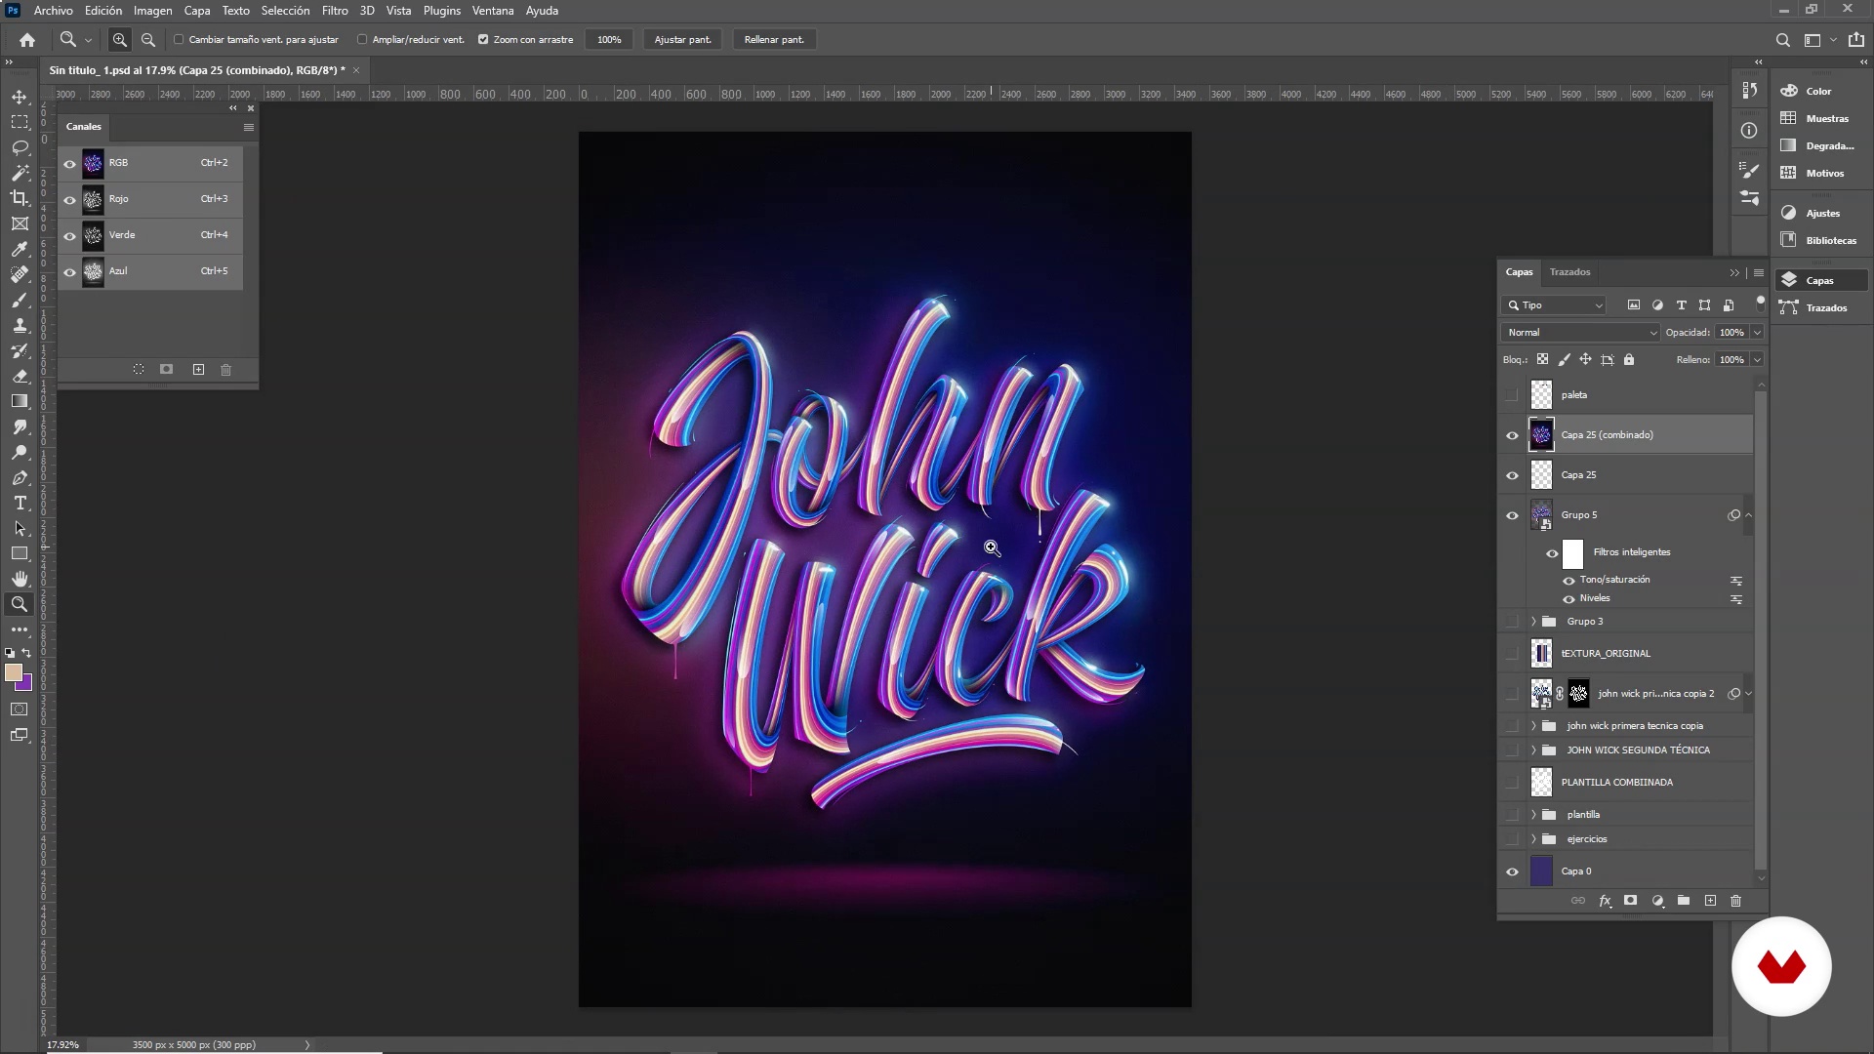The height and width of the screenshot is (1054, 1874).
Task: Hide Capa 25 (combinado) layer
Action: (x=1512, y=435)
